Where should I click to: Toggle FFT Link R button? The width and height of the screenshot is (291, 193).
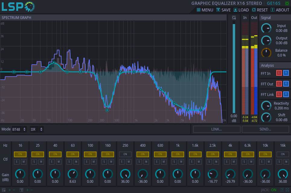click(286, 94)
